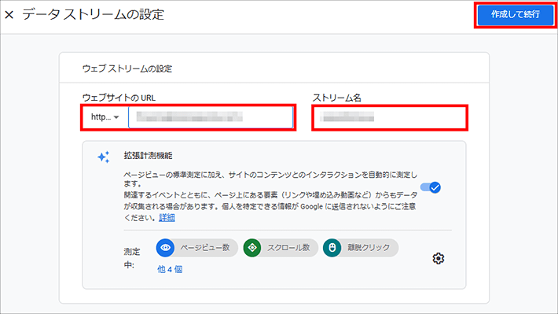Click the 拡張計測機能 heading

(x=148, y=155)
